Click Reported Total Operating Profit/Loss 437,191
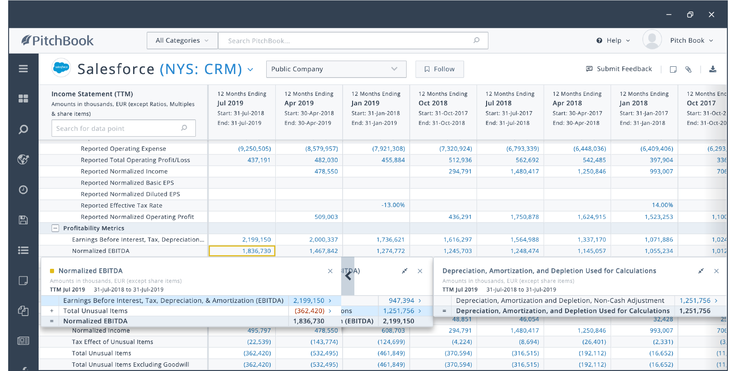Screen dimensions: 736x371 point(259,160)
